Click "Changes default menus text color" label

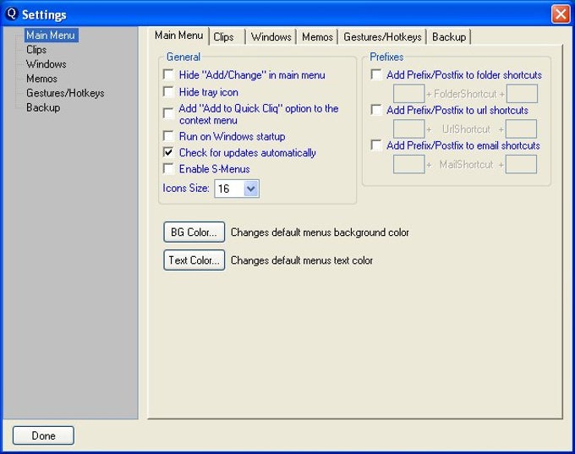(302, 260)
